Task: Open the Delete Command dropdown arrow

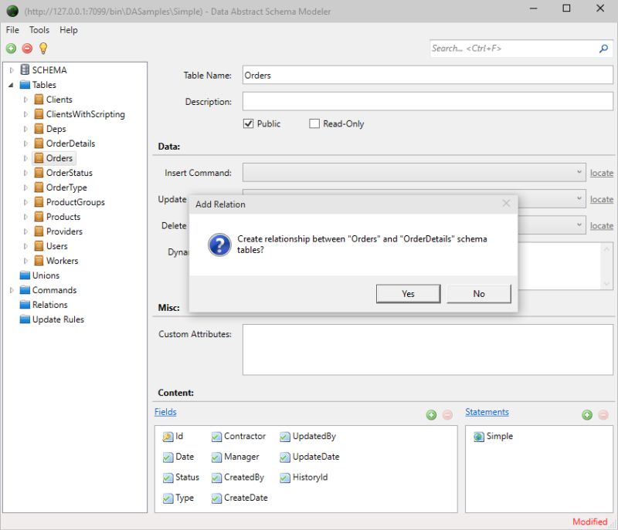Action: pos(579,224)
